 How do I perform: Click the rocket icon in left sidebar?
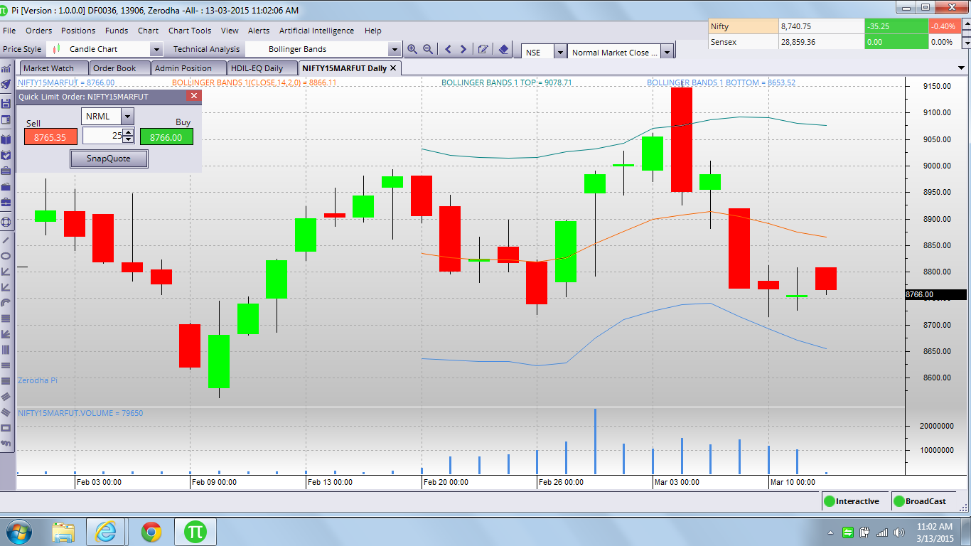click(6, 85)
